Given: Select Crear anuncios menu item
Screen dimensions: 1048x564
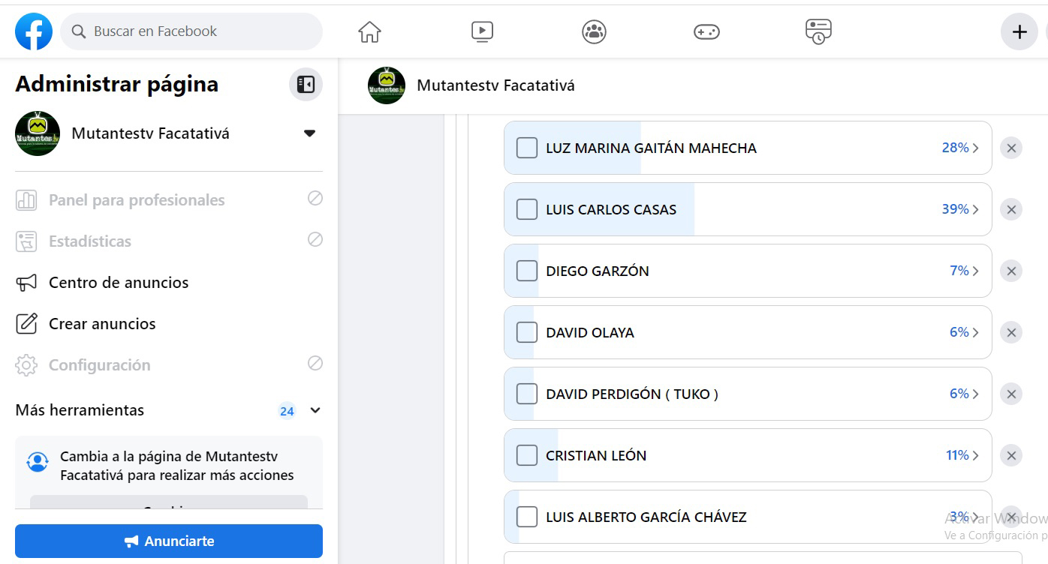Looking at the screenshot, I should click(102, 324).
